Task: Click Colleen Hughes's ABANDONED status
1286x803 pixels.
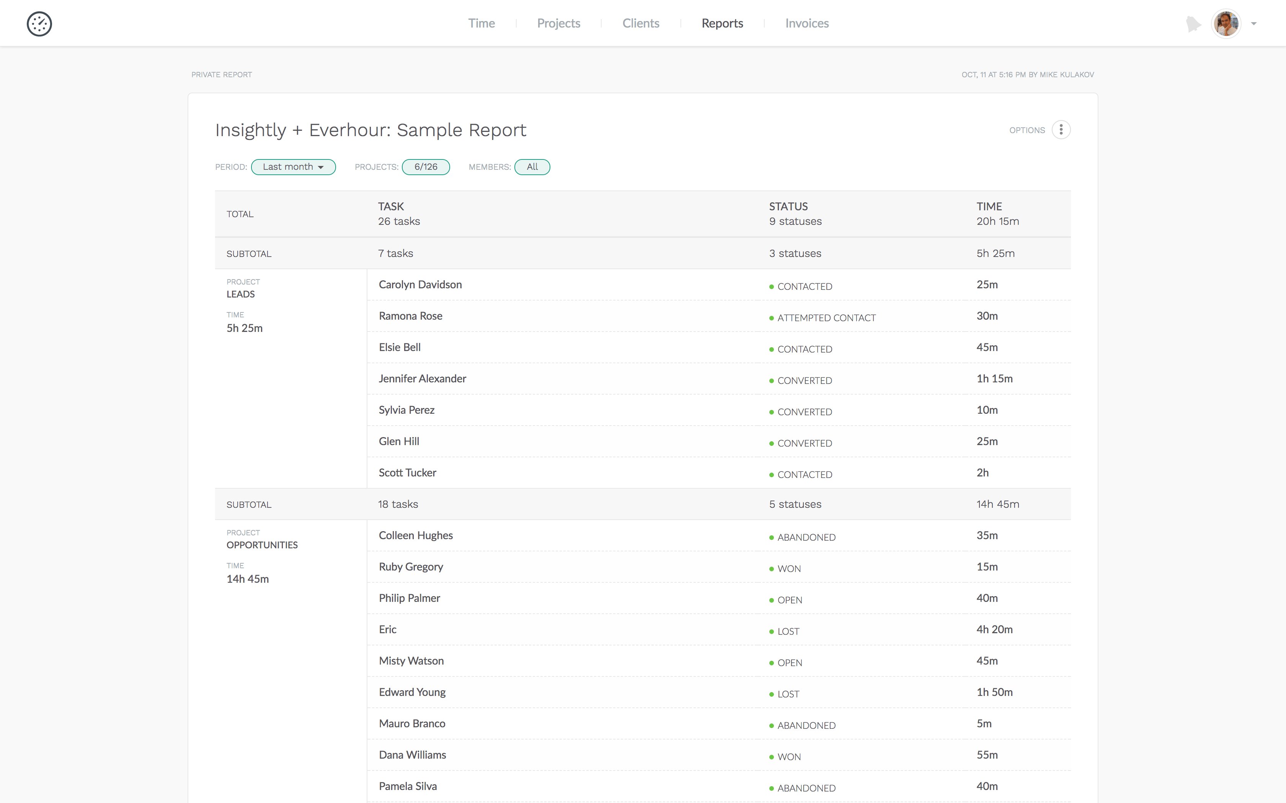Action: [x=803, y=538]
